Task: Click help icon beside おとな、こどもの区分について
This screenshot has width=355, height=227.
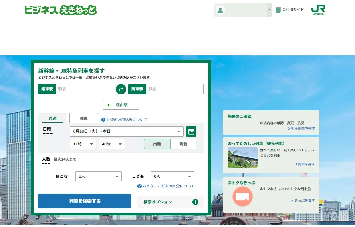Action: (139, 186)
